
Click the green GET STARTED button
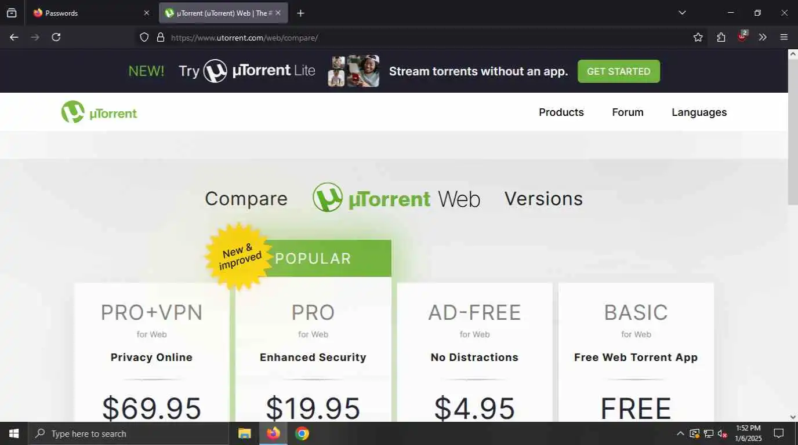click(619, 71)
